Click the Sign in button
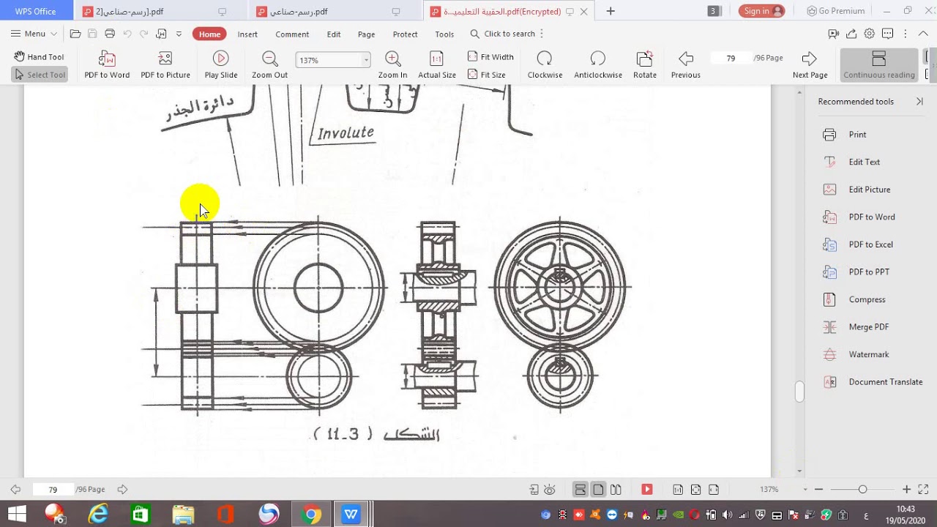The width and height of the screenshot is (937, 527). coord(761,11)
